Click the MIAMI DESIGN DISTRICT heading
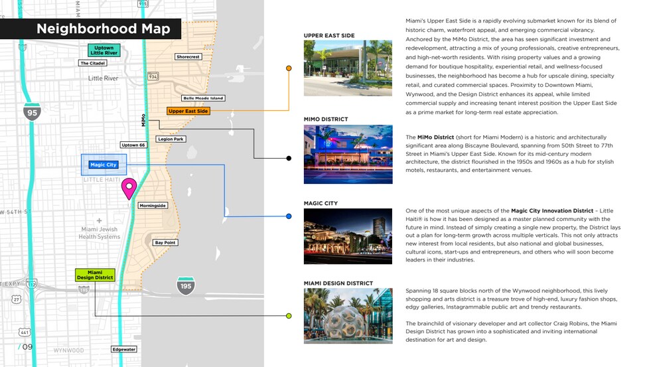 point(338,283)
